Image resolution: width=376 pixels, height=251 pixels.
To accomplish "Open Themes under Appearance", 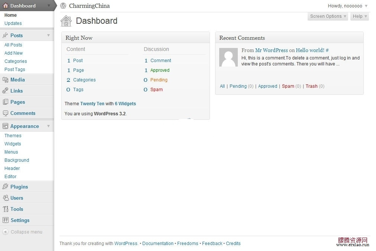I will [x=13, y=136].
